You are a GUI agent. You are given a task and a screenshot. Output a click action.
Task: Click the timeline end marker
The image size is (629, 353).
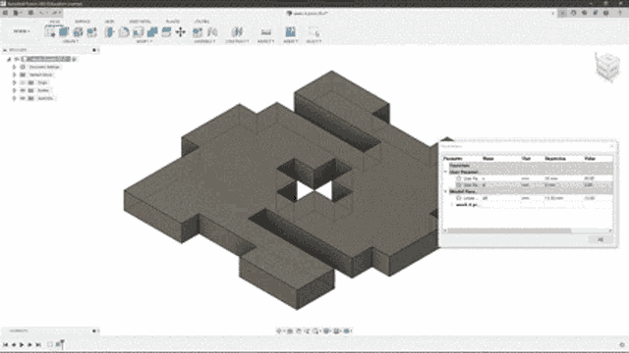click(62, 344)
